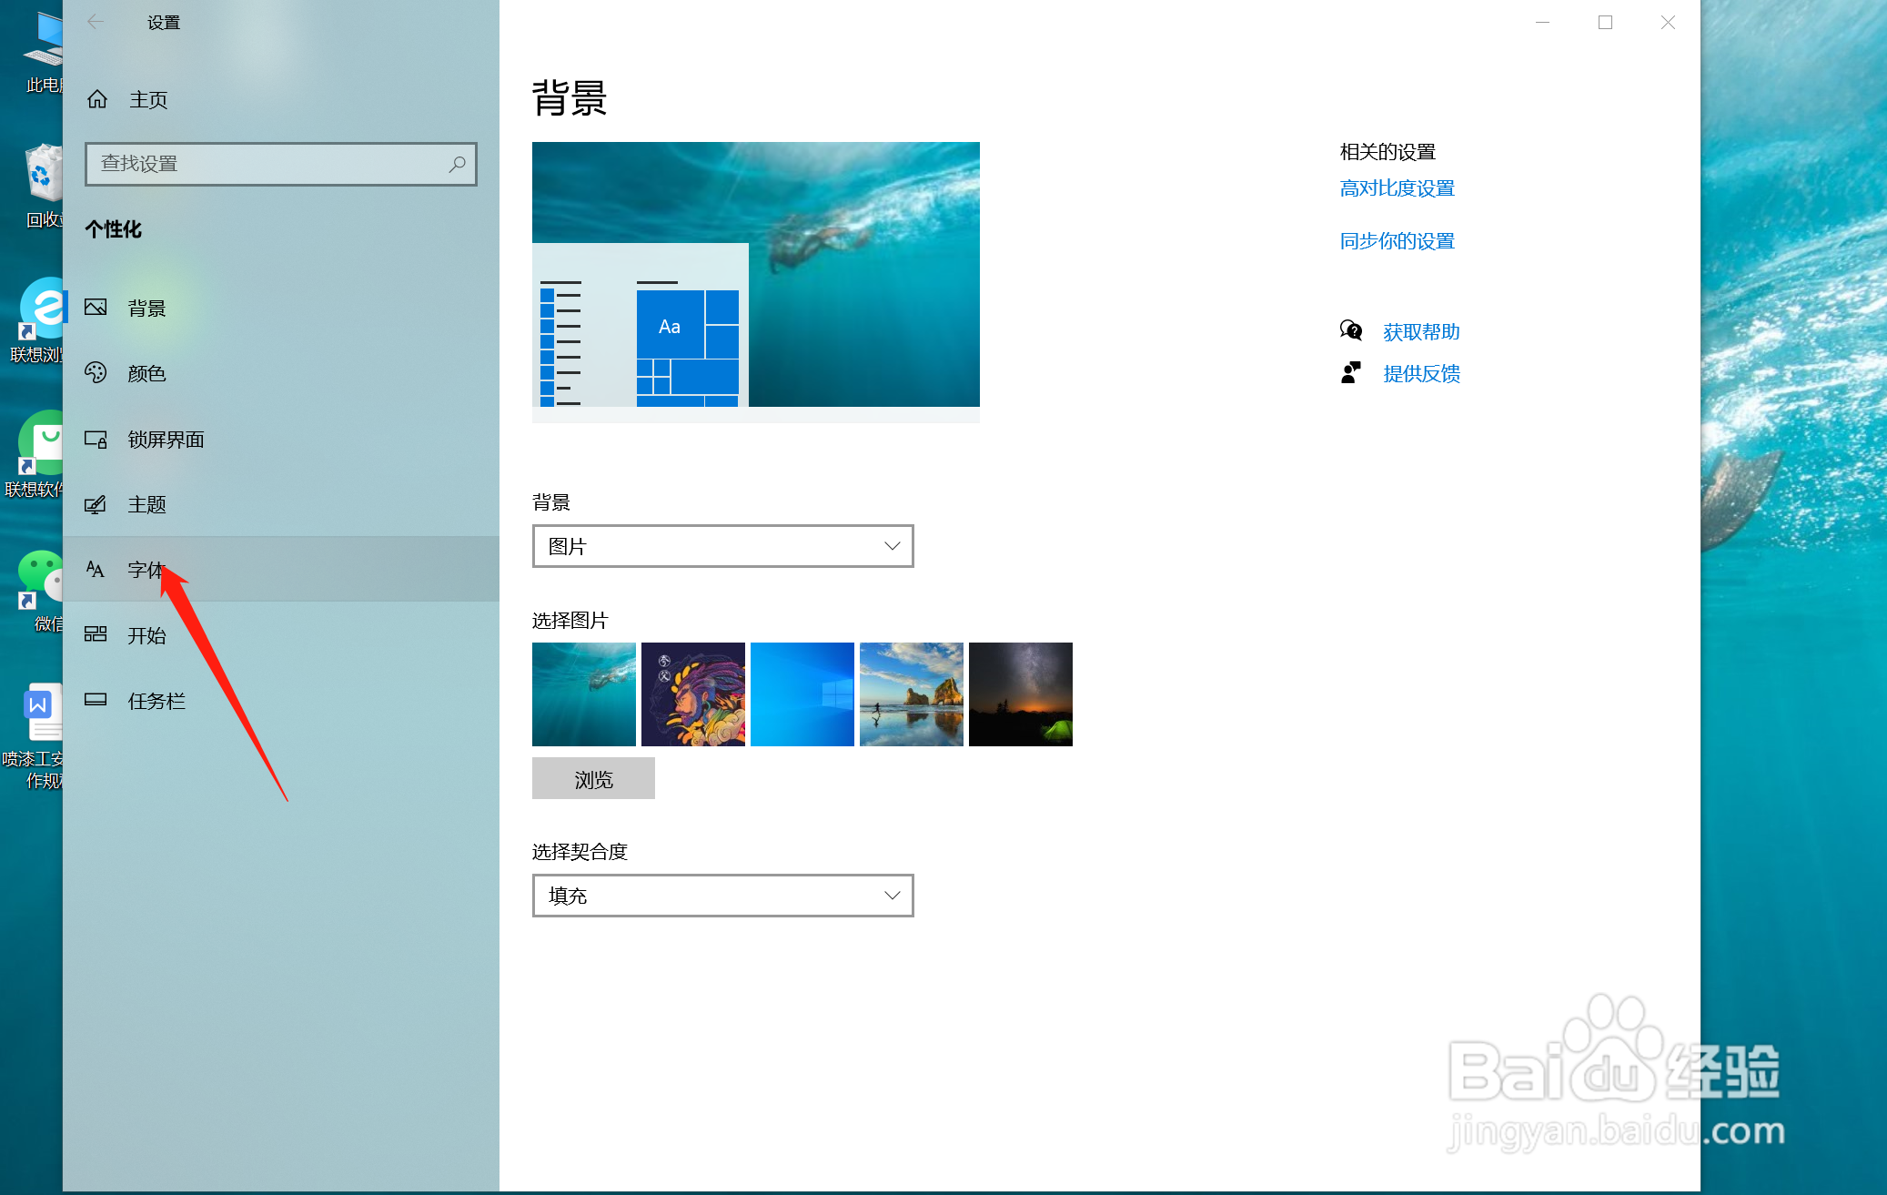
Task: Click the palette icon for 颜色
Action: (96, 373)
